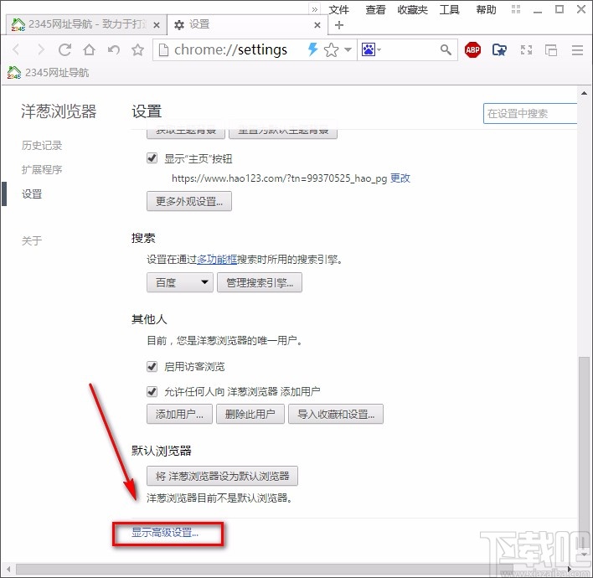The height and width of the screenshot is (578, 593).
Task: Click 更多外观设置... button
Action: tap(189, 201)
